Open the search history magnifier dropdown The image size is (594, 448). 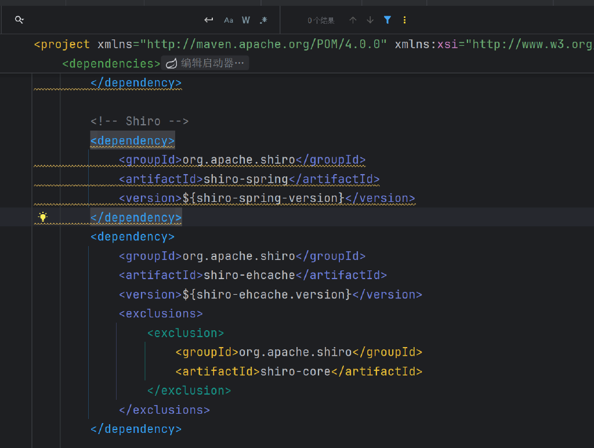pyautogui.click(x=19, y=20)
